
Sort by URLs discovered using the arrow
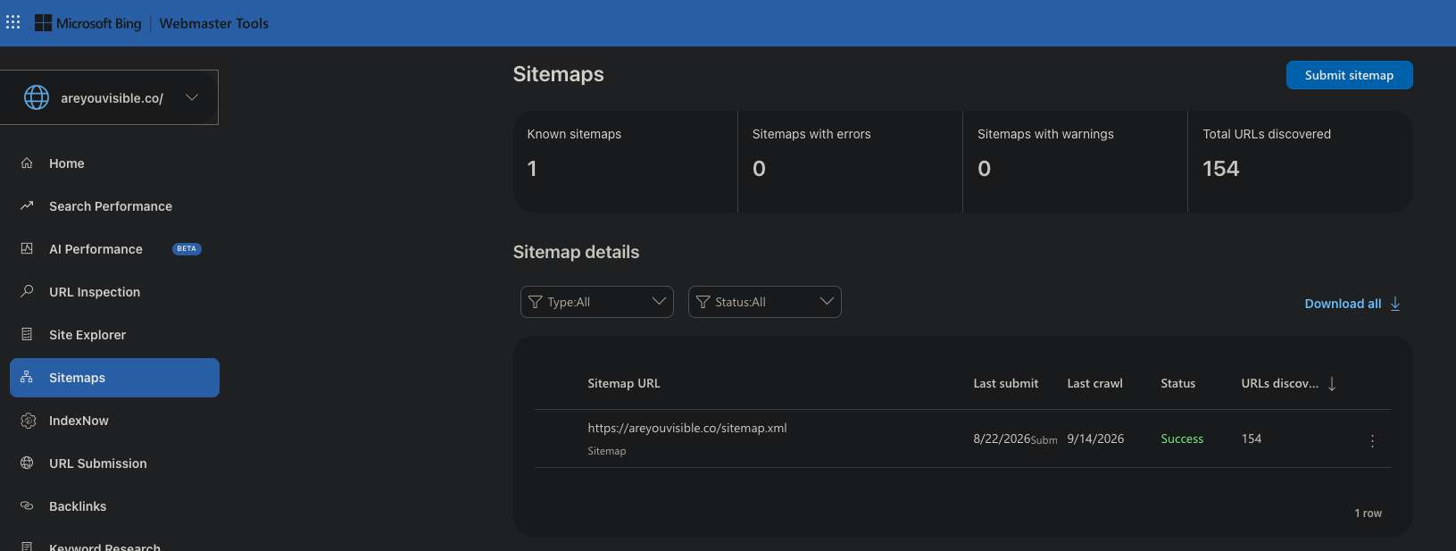point(1332,384)
